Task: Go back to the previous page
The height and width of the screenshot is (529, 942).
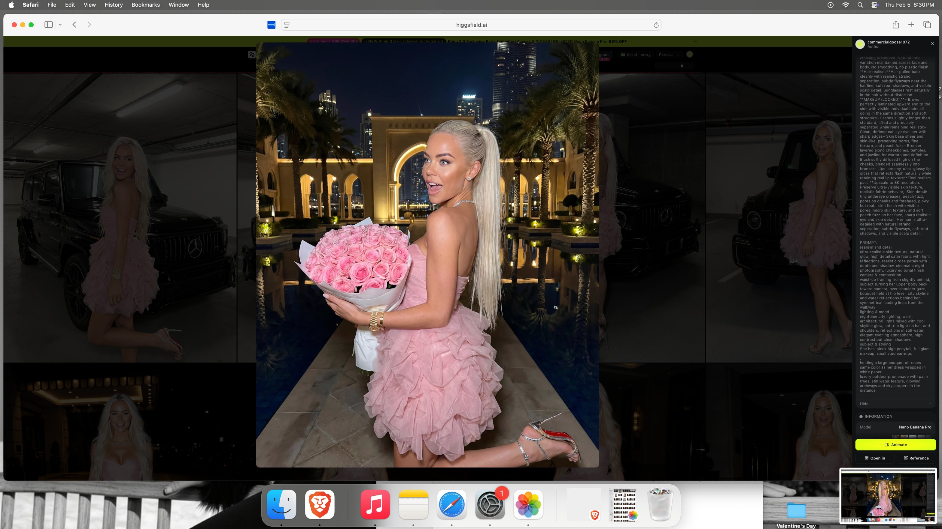Action: click(74, 25)
